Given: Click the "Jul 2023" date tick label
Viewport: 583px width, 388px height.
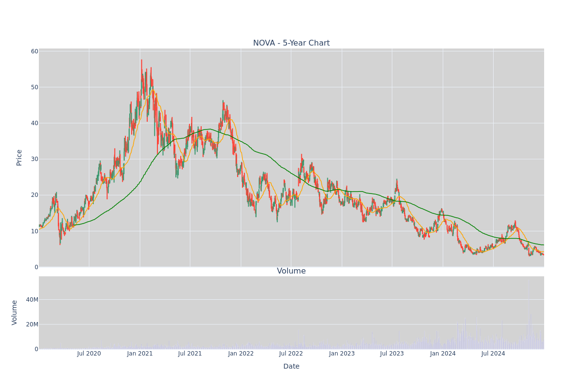Looking at the screenshot, I should pos(392,354).
